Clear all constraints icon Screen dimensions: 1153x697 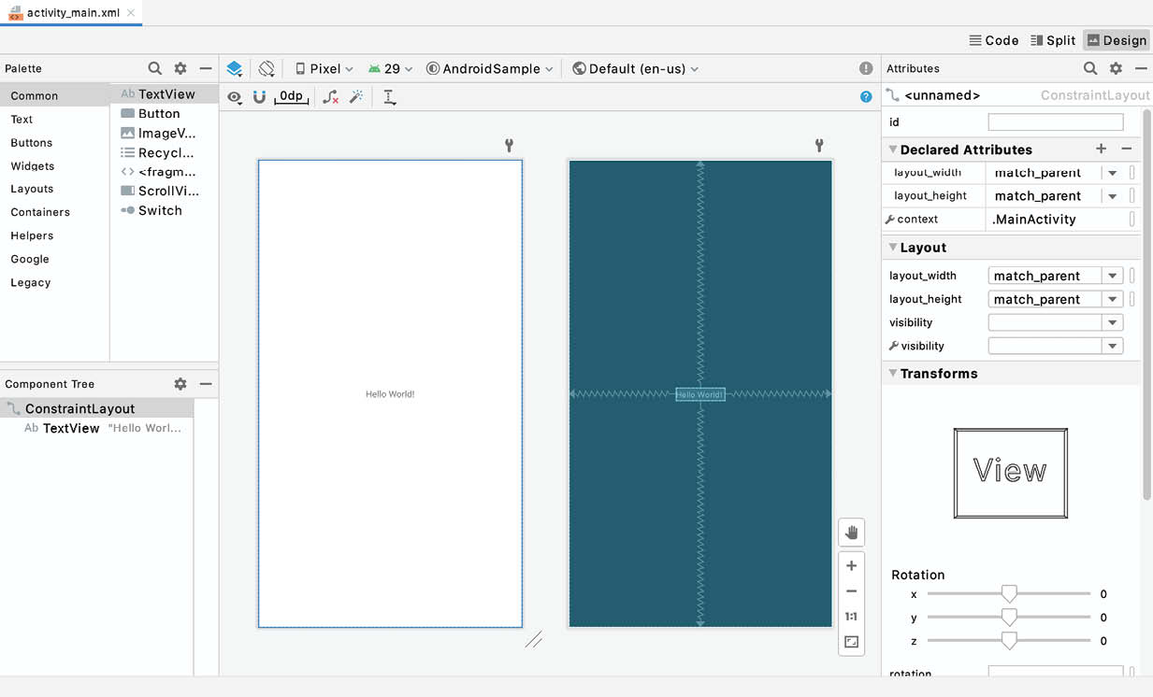(331, 96)
